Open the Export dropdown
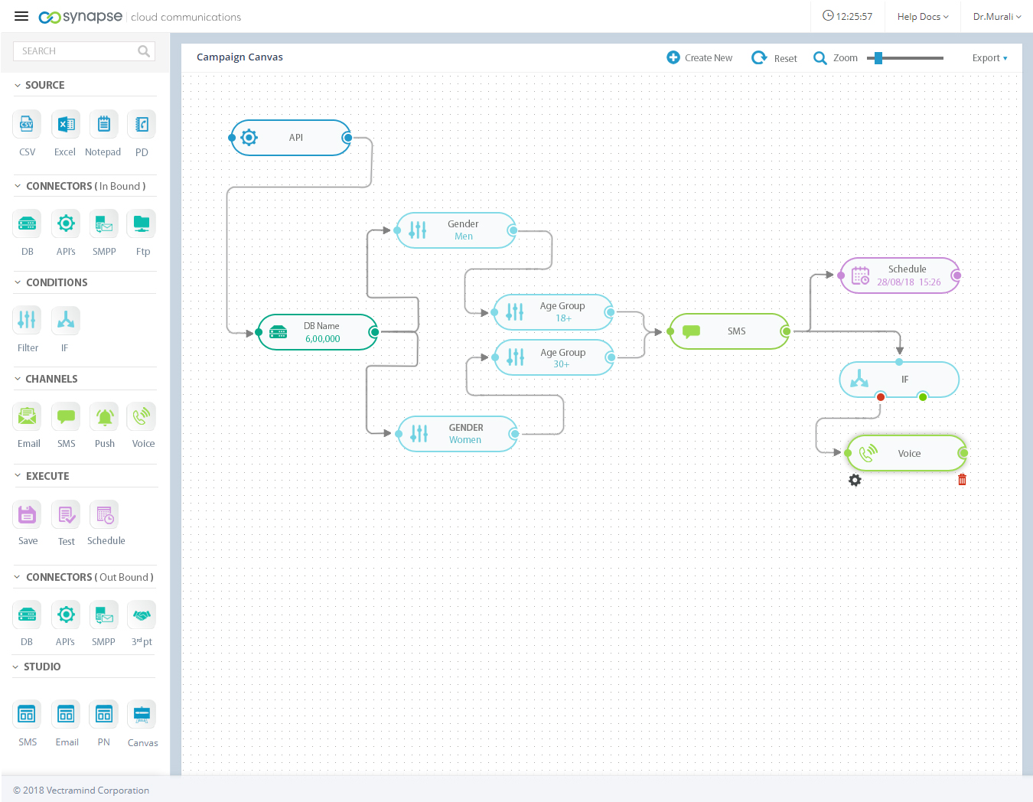This screenshot has width=1033, height=802. pos(989,58)
